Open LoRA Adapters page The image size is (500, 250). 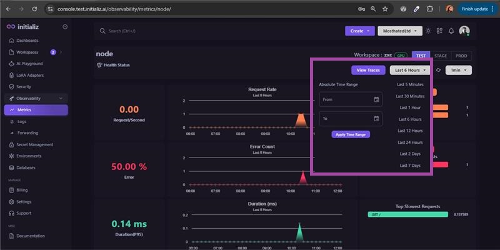coord(30,75)
